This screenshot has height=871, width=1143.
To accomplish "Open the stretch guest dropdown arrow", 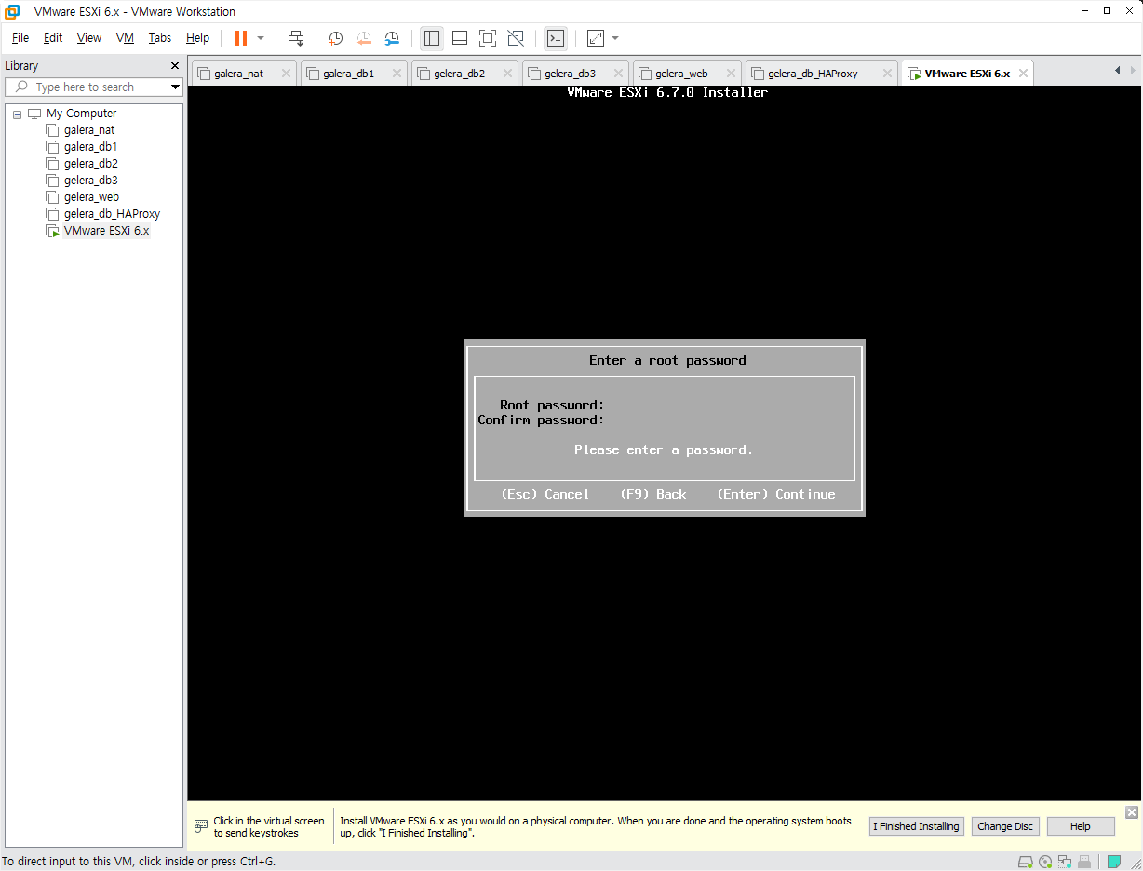I will 615,38.
